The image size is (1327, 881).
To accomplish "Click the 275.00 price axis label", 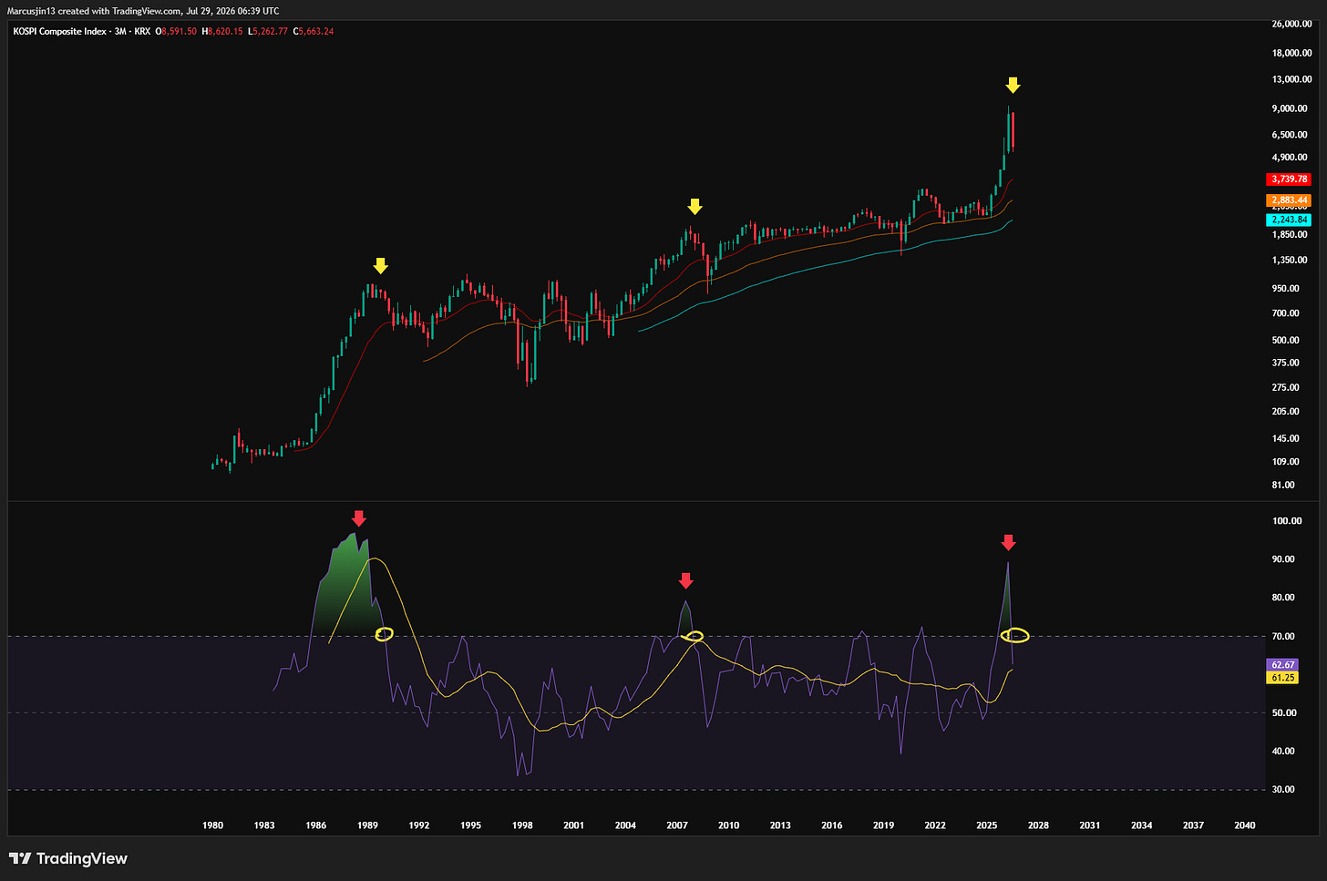I will tap(1286, 388).
